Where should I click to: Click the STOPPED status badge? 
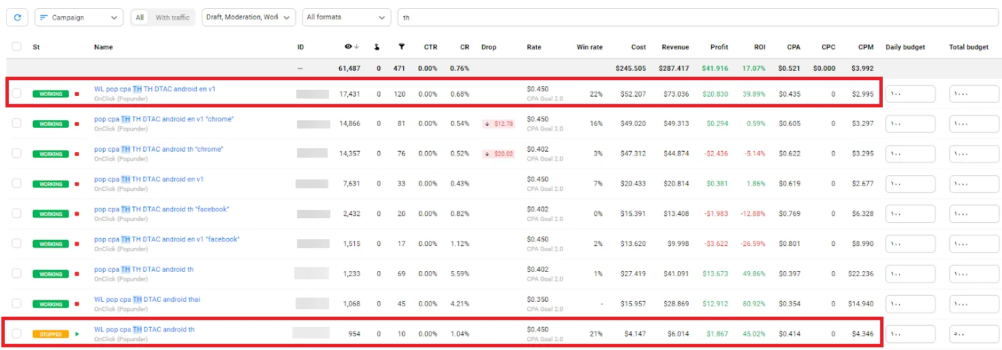click(x=51, y=334)
